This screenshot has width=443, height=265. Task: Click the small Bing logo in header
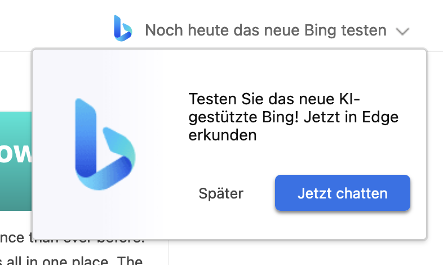click(x=122, y=29)
